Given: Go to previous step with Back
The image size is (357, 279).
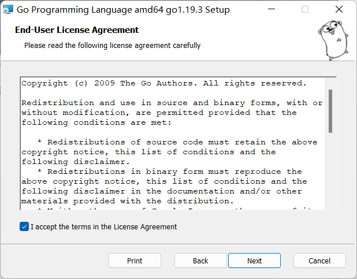Looking at the screenshot, I should (200, 261).
